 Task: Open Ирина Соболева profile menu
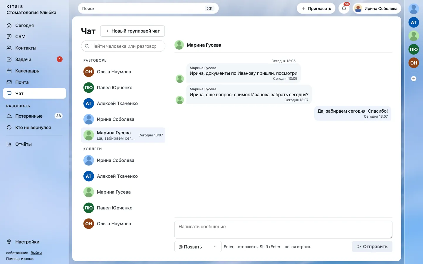coord(377,9)
